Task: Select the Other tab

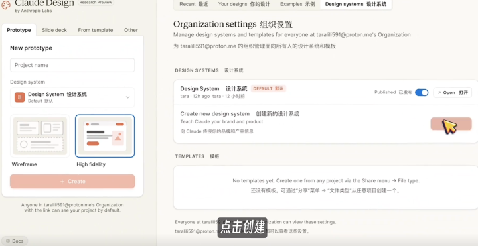Action: (x=131, y=30)
